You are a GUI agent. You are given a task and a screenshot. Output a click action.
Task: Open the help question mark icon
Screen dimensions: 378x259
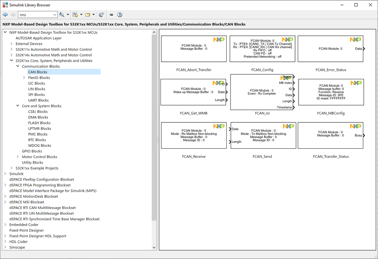(x=120, y=15)
